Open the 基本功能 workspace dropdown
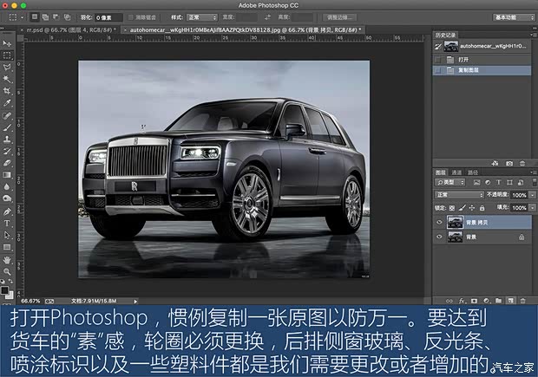 click(x=515, y=17)
